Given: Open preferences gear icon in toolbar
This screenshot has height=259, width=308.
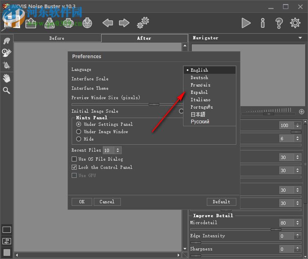Looking at the screenshot, I should 295,23.
